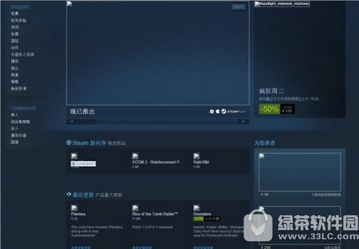
Task: Open Rise of the Tomb Raider entry
Action: click(155, 214)
